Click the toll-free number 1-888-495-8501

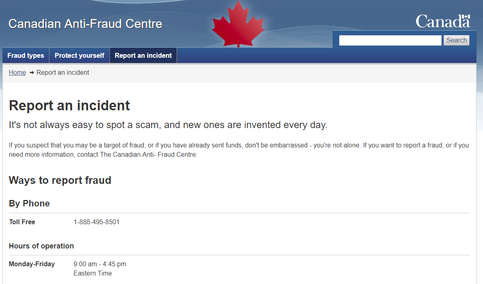tap(96, 222)
